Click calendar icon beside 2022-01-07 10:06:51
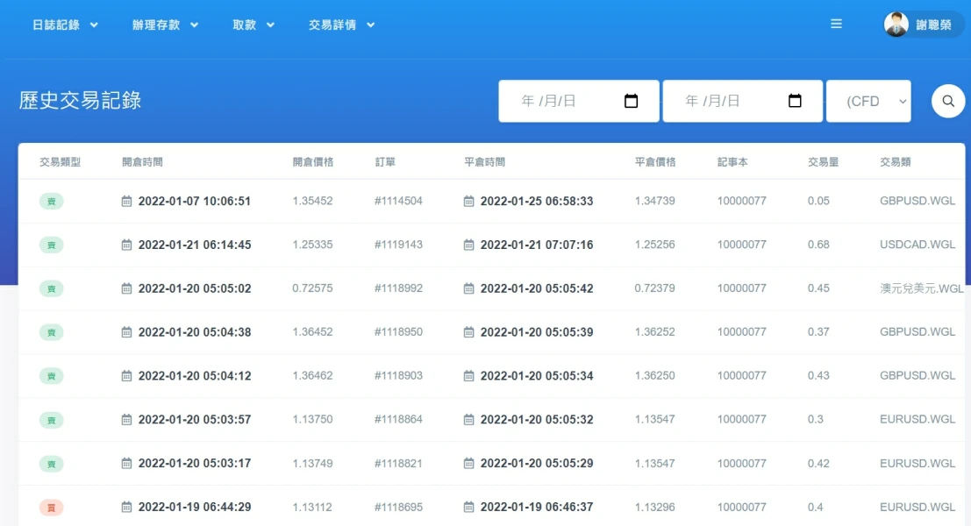Image resolution: width=971 pixels, height=526 pixels. point(127,201)
